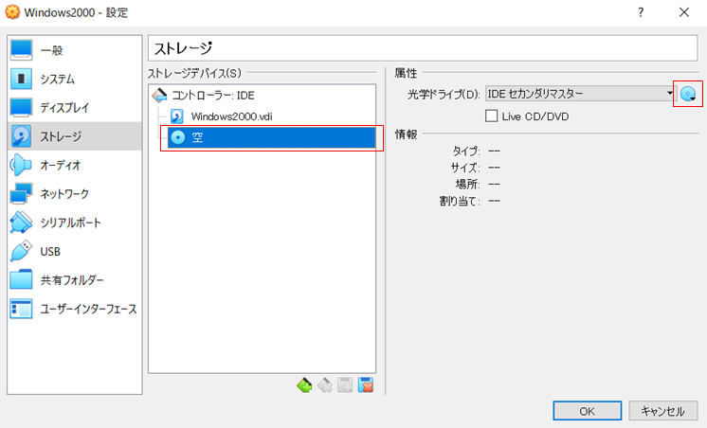707x428 pixels.
Task: Open the USB settings category
Action: (75, 251)
